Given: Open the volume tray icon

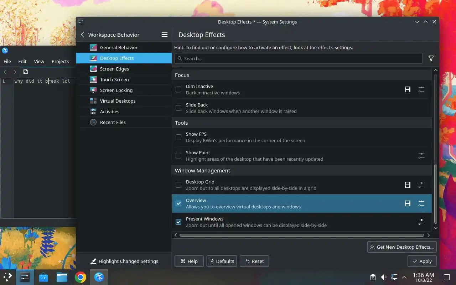Looking at the screenshot, I should coord(383,277).
